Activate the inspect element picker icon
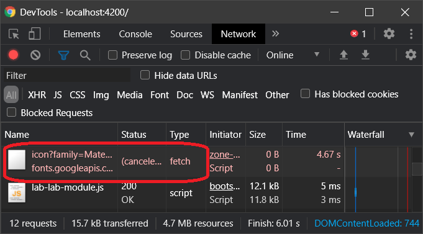 (14, 34)
